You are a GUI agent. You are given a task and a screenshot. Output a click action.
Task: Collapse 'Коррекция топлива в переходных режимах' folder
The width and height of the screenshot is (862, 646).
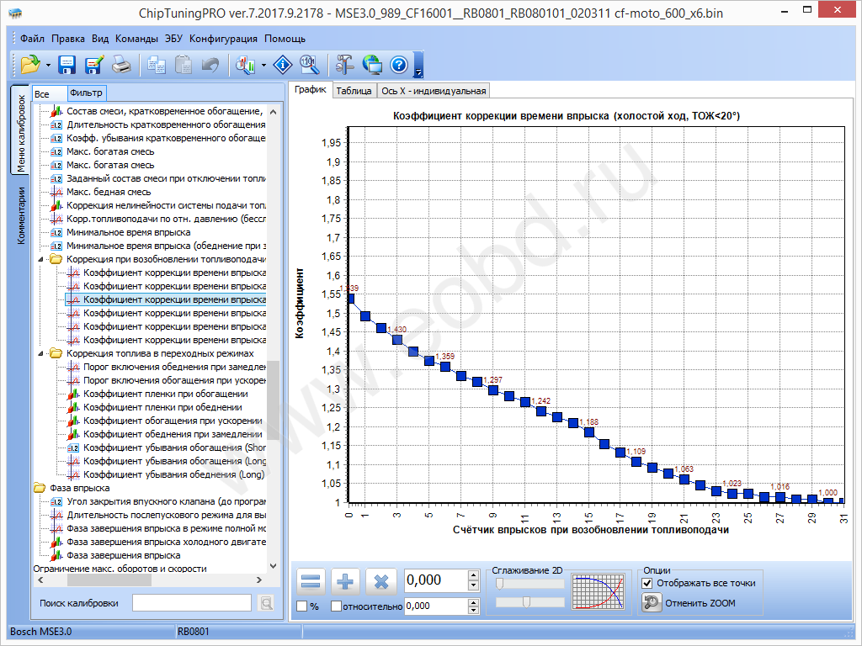42,353
